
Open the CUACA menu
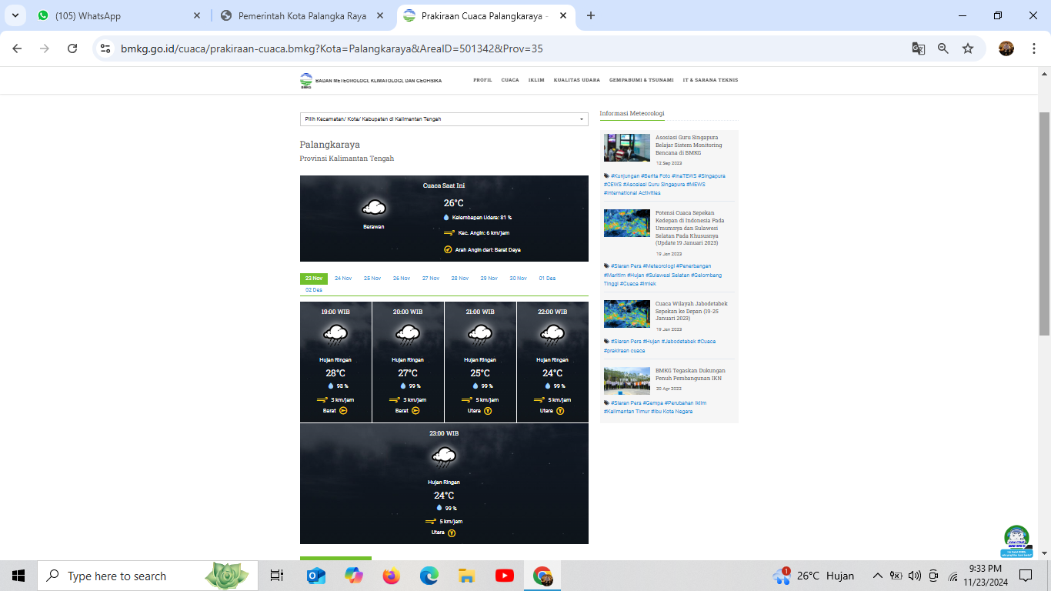point(510,80)
